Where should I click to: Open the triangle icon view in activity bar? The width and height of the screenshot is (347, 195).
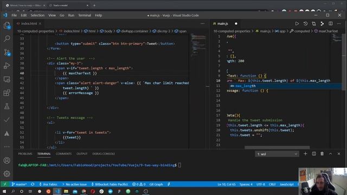click(7, 133)
